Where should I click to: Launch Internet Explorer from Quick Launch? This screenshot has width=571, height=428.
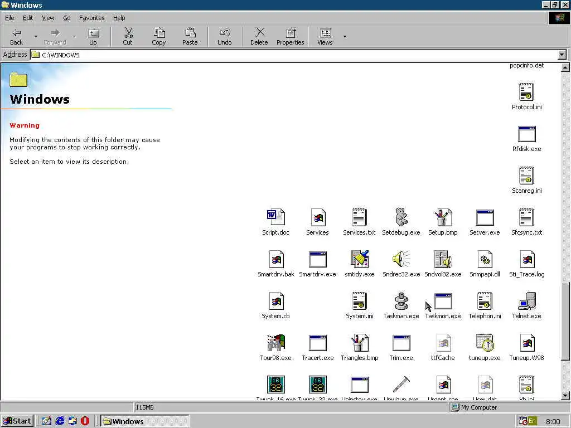coord(60,421)
